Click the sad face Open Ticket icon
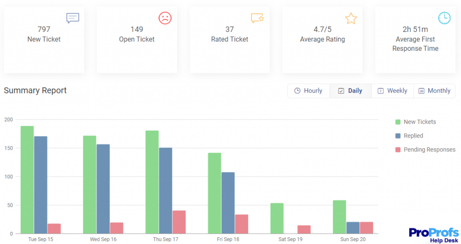Screen dimensions: 461x244 (165, 18)
